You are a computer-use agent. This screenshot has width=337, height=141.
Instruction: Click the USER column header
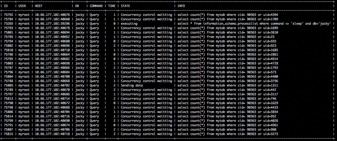[x=22, y=6]
